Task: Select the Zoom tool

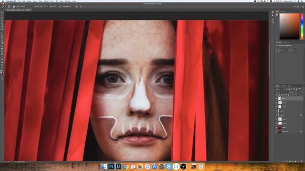Action: (2, 65)
